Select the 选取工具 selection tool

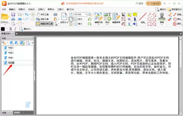[x=43, y=19]
